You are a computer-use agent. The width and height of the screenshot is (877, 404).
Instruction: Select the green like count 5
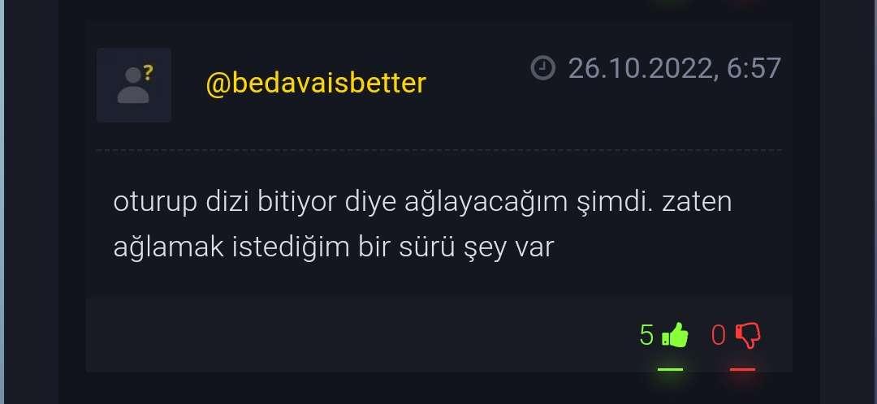[646, 335]
